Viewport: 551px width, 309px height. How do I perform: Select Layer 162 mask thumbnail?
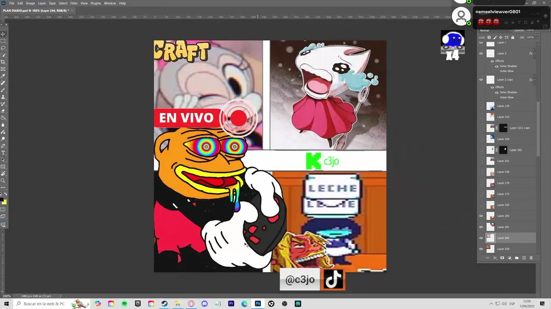[x=503, y=150]
